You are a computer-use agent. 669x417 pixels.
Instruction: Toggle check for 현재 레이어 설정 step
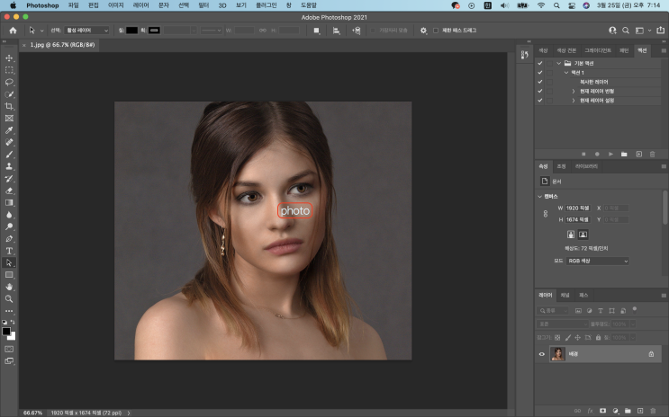(540, 101)
